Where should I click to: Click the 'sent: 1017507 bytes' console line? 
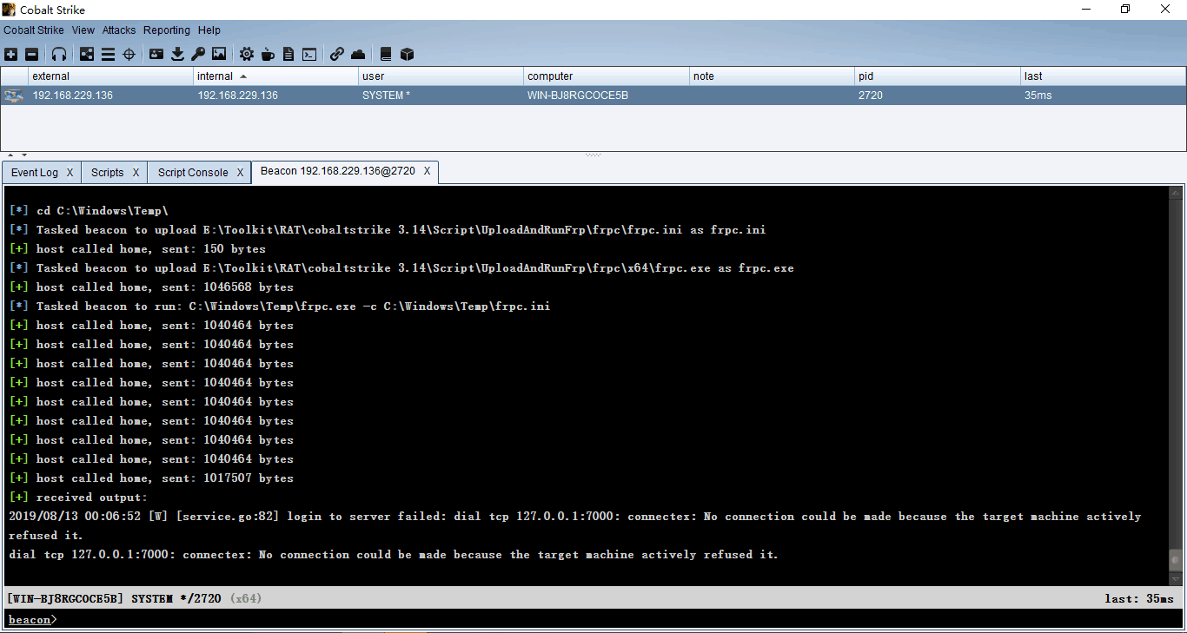click(151, 478)
